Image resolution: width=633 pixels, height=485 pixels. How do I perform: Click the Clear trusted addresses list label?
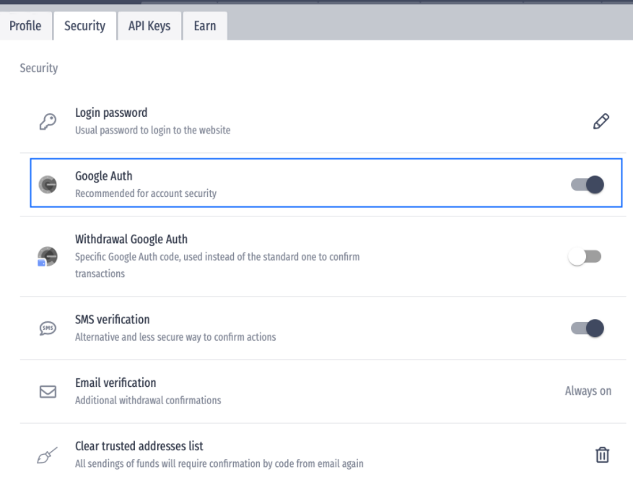[x=139, y=446]
